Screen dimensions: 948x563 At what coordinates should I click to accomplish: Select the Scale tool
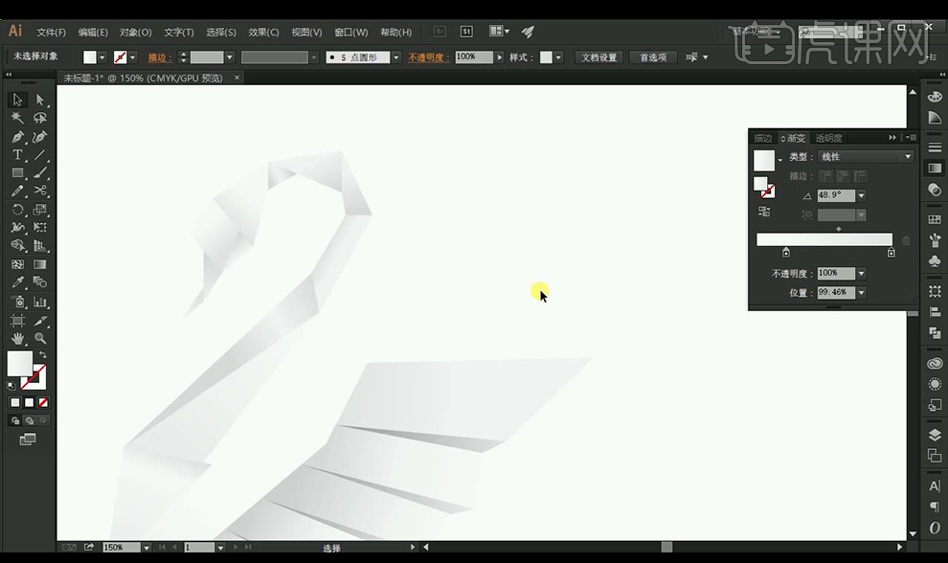[x=40, y=210]
